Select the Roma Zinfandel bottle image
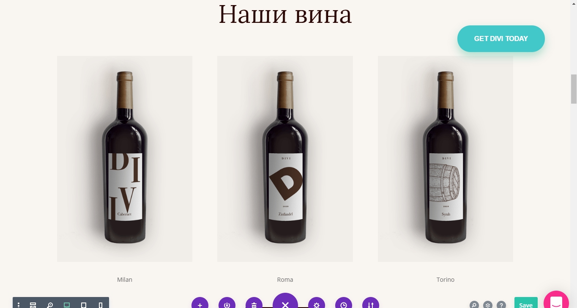 [x=285, y=159]
